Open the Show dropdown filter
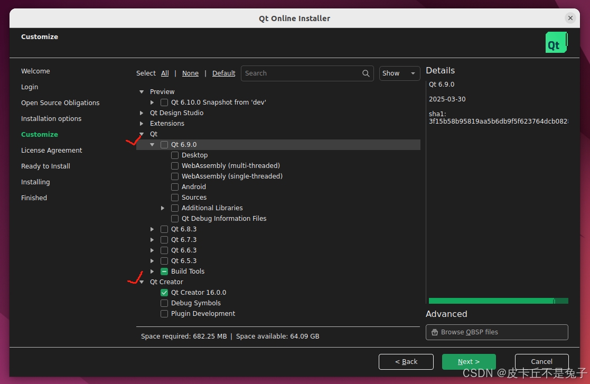 pos(399,73)
